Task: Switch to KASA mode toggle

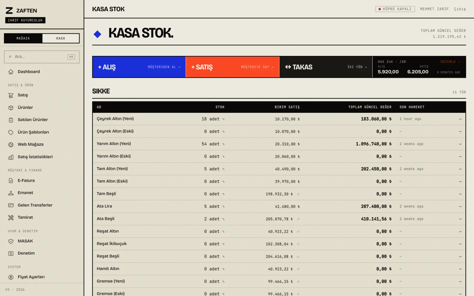Action: pyautogui.click(x=61, y=38)
